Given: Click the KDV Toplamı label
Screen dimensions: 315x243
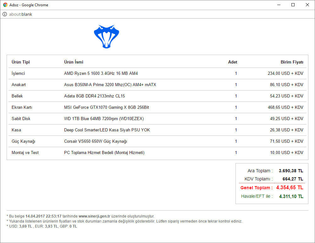Looking at the screenshot, I should point(258,179).
